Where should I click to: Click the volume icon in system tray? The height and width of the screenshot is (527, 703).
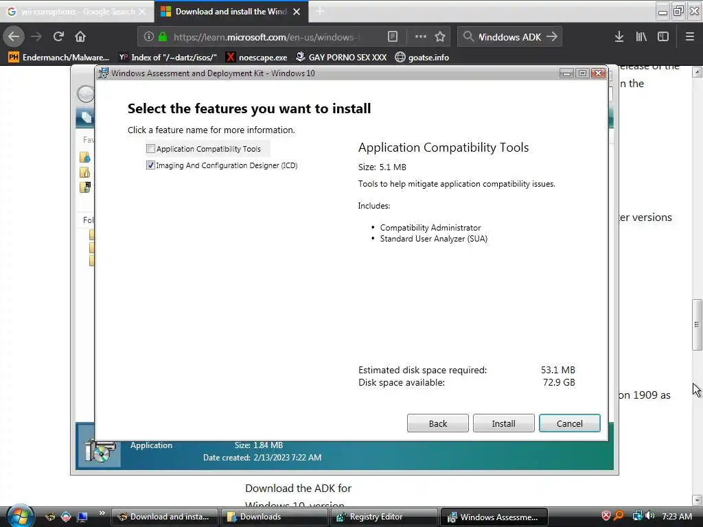coord(650,516)
